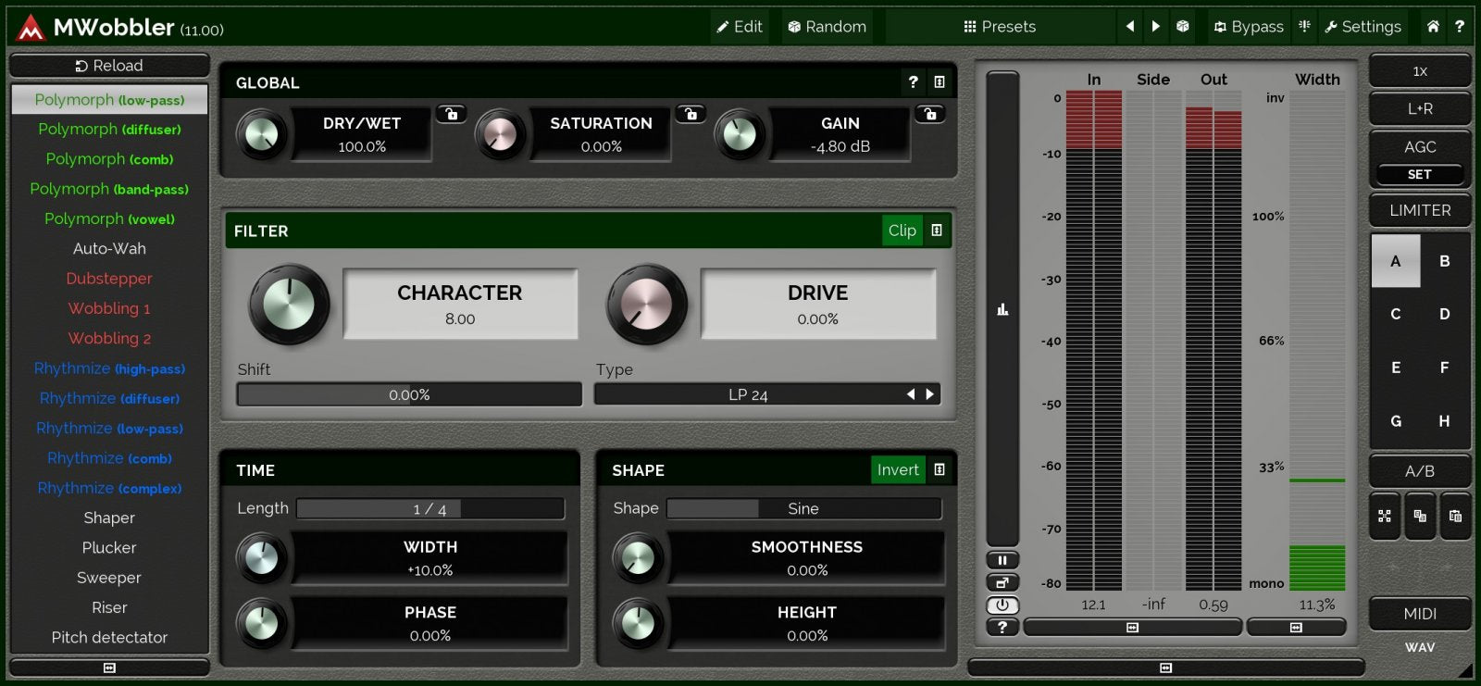Switch to preset slot B
The image size is (1481, 686).
[1444, 261]
